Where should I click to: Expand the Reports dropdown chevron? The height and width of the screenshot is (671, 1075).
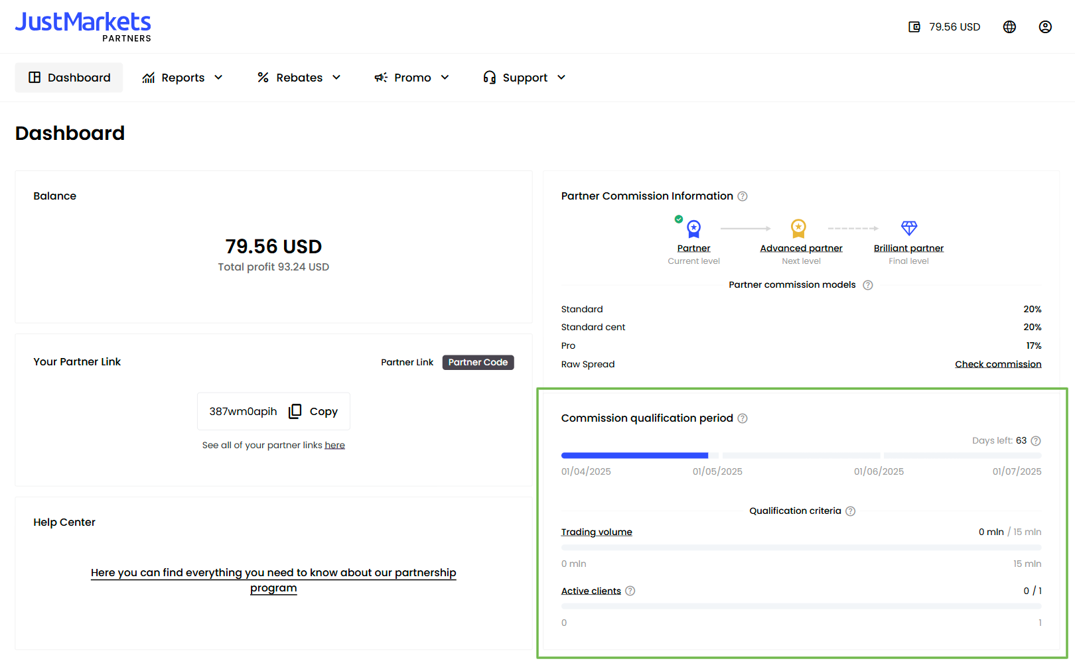click(x=218, y=78)
